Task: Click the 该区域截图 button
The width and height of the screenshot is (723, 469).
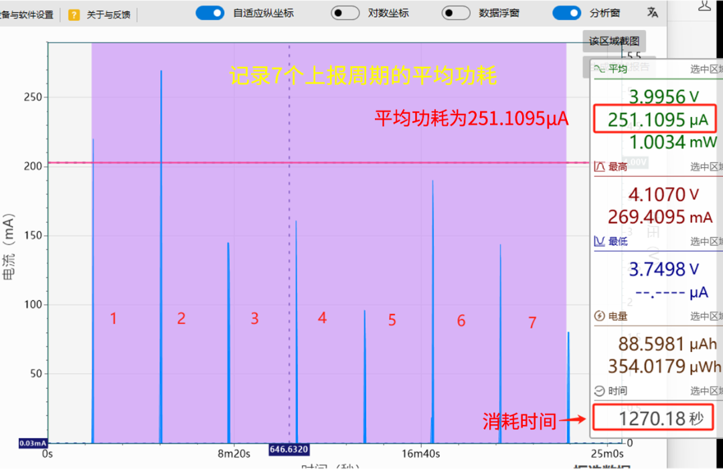Action: click(x=614, y=41)
